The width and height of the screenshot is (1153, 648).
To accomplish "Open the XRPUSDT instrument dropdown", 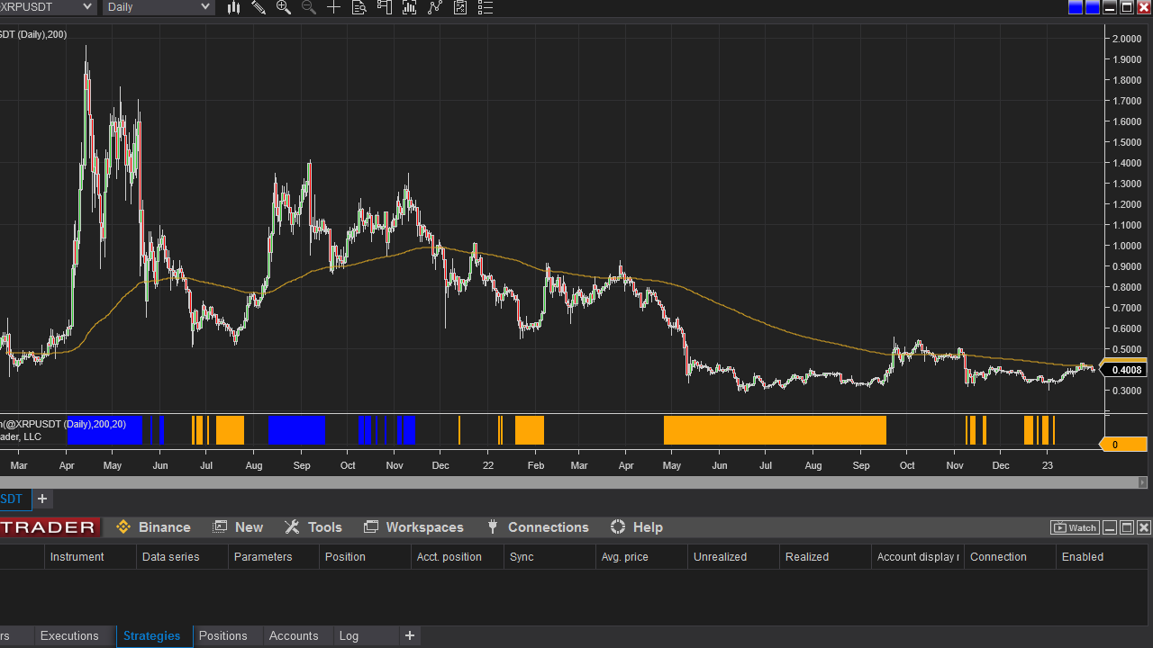I will pos(47,7).
